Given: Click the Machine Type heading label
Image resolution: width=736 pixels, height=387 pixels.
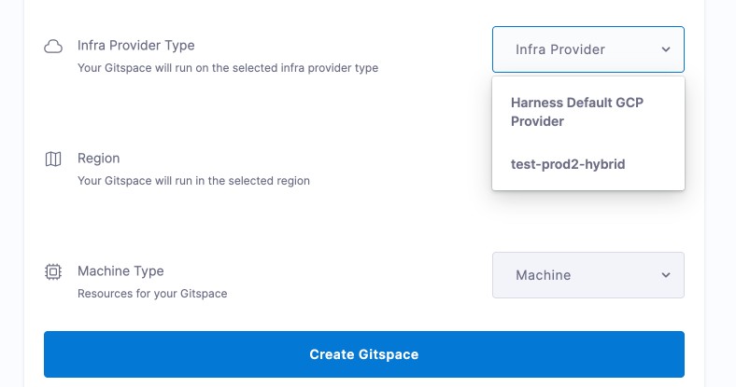Looking at the screenshot, I should (x=120, y=271).
